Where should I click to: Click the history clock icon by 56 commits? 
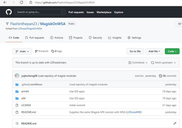[x=160, y=76]
